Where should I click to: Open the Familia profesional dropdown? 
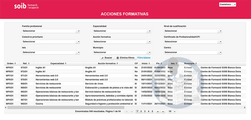51,31
